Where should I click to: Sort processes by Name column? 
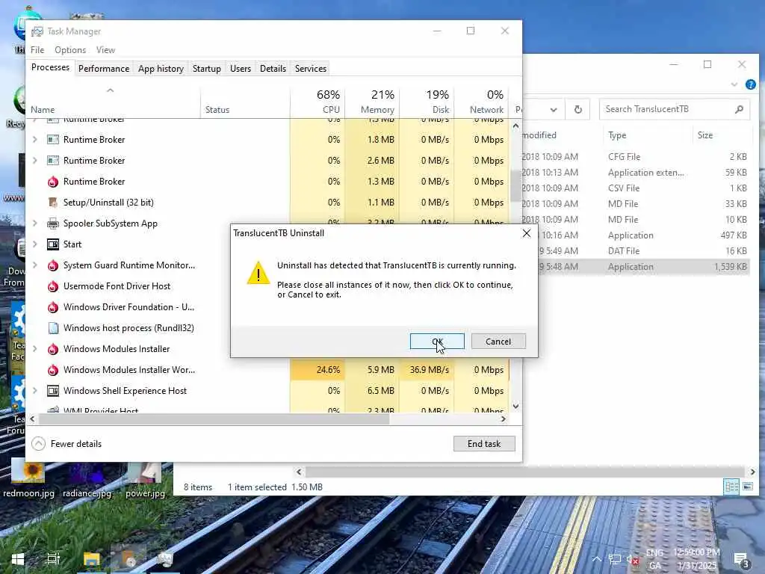click(x=114, y=102)
